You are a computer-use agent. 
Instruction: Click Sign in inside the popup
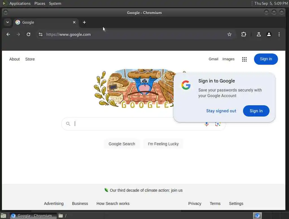(256, 111)
